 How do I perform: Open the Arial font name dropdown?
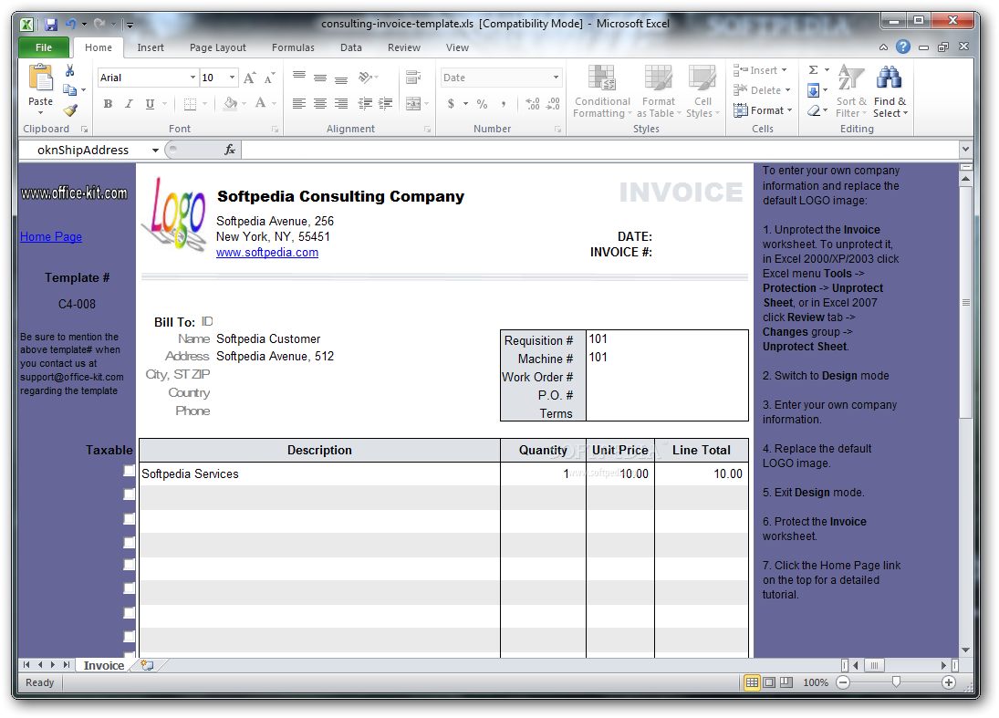pyautogui.click(x=193, y=78)
